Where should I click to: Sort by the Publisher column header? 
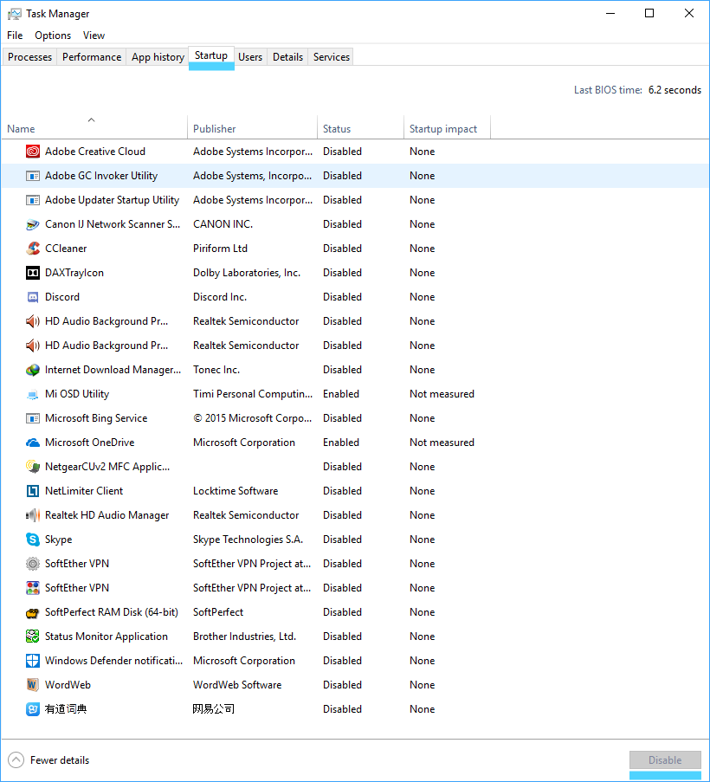(252, 127)
